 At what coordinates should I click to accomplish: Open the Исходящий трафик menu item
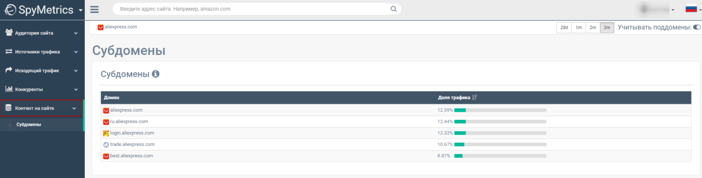42,71
